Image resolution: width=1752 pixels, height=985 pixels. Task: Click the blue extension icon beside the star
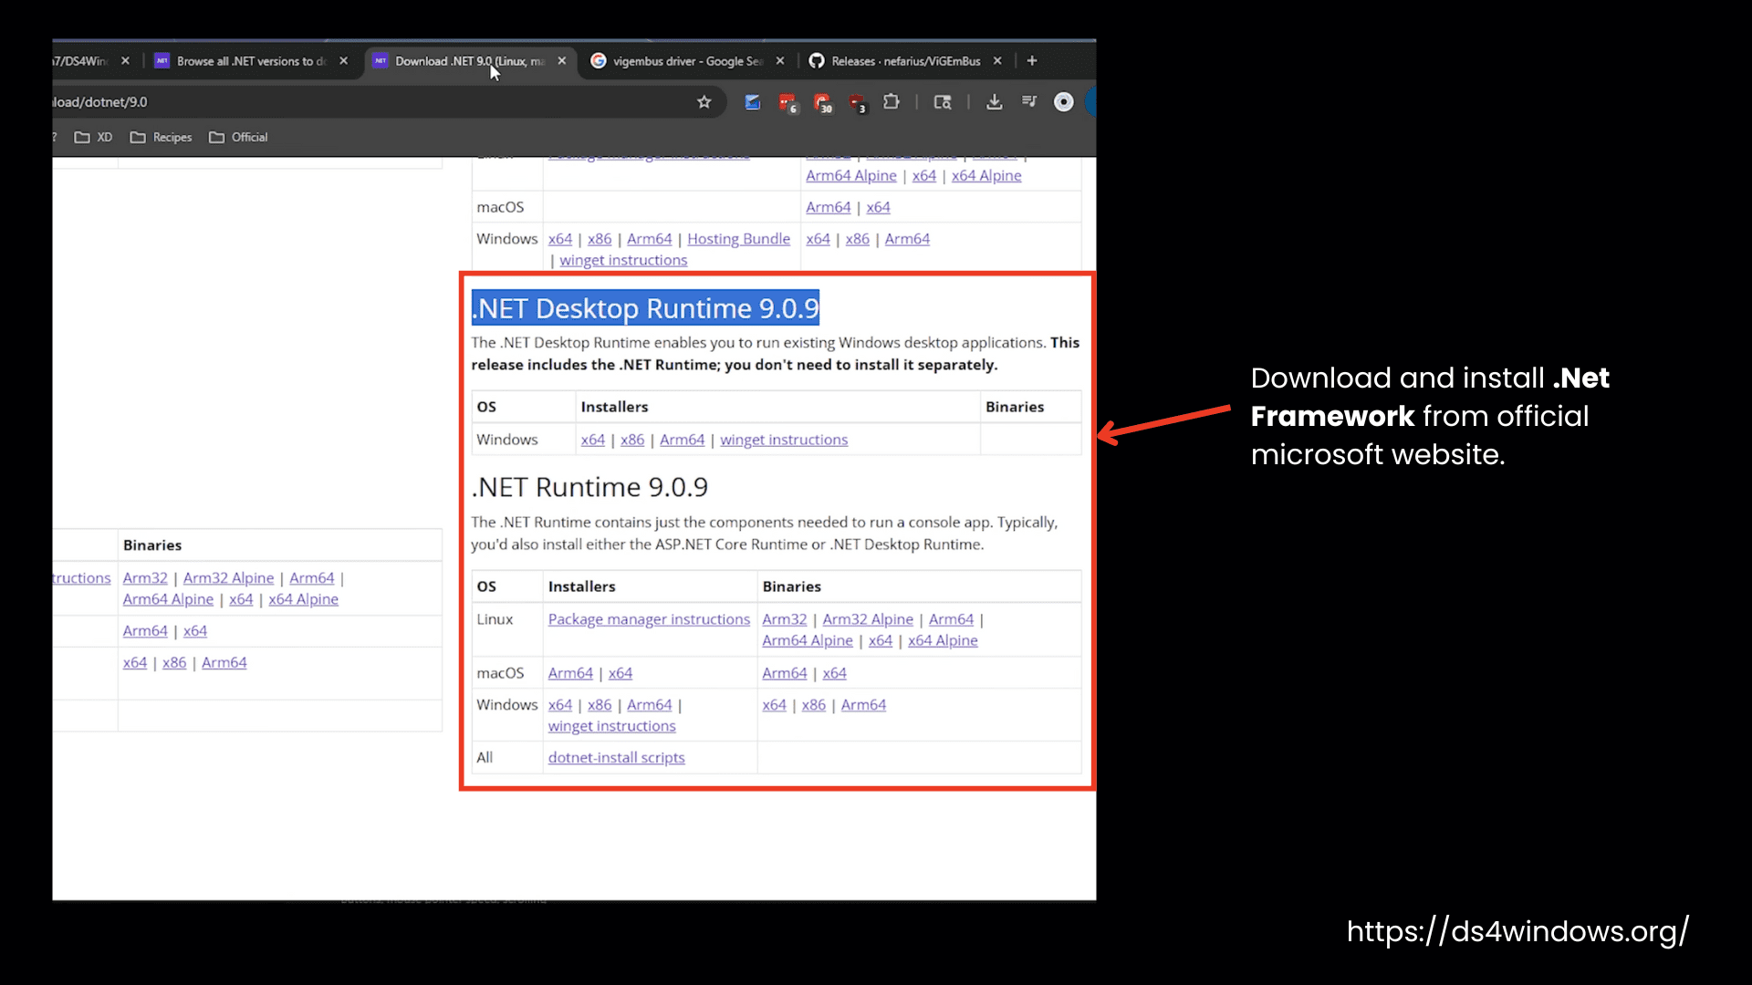tap(752, 102)
